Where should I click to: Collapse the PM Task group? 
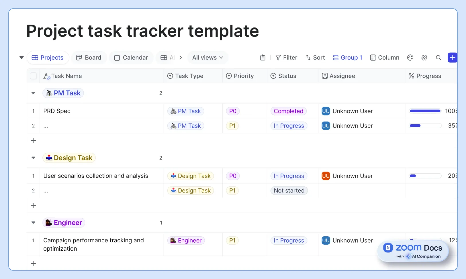tap(33, 93)
